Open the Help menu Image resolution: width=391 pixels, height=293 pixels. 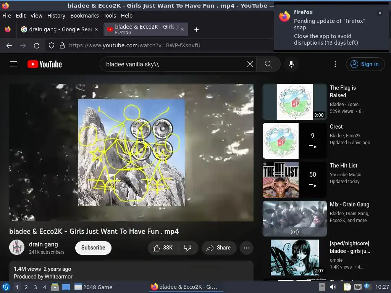(127, 16)
